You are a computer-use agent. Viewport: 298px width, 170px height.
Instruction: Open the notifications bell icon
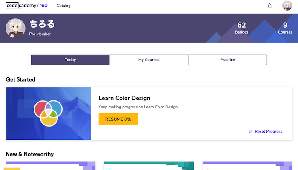(x=269, y=6)
